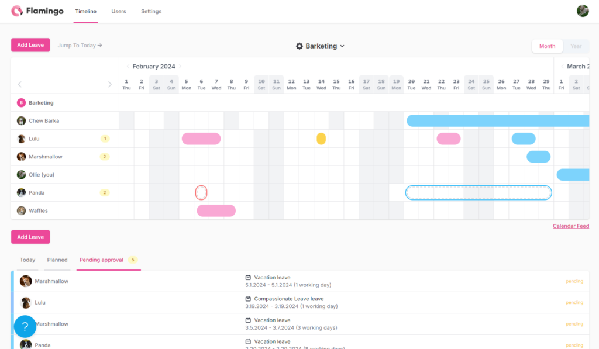Select Panda's pending leave outline on timeline
Image resolution: width=599 pixels, height=349 pixels.
(x=478, y=193)
